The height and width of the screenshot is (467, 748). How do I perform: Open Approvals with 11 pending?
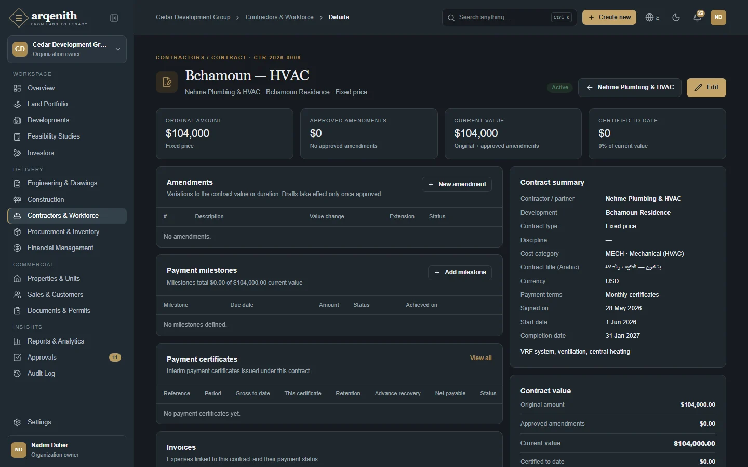67,358
